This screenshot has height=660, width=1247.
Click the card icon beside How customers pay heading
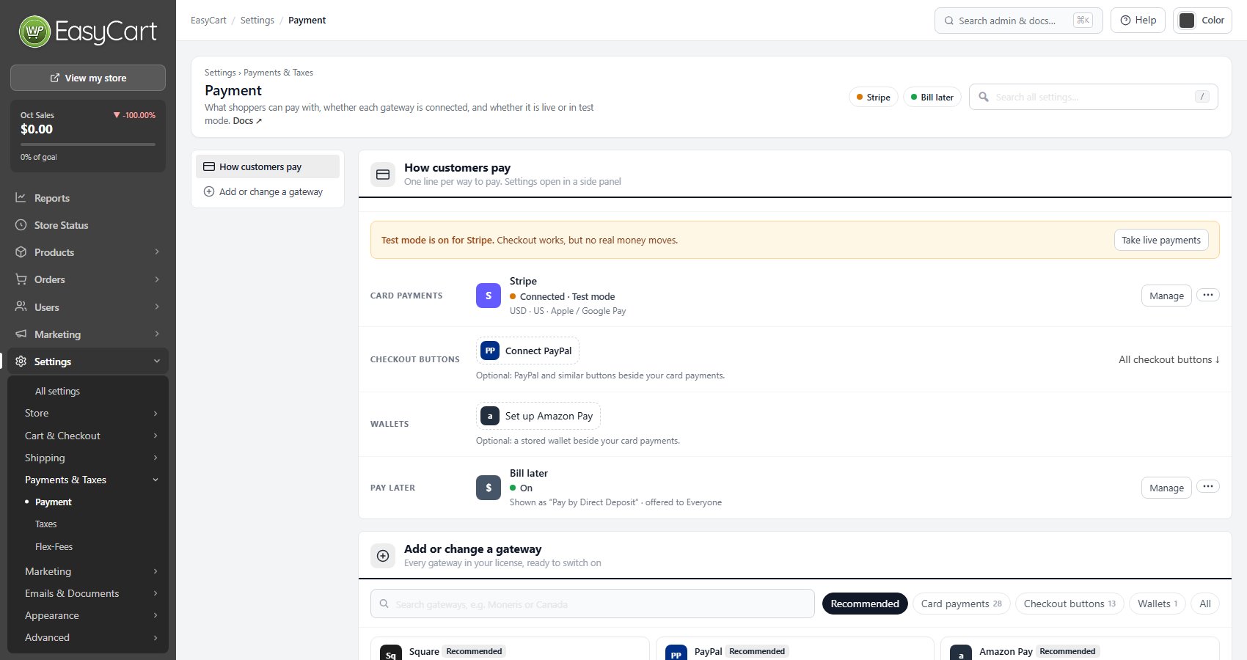(x=383, y=175)
